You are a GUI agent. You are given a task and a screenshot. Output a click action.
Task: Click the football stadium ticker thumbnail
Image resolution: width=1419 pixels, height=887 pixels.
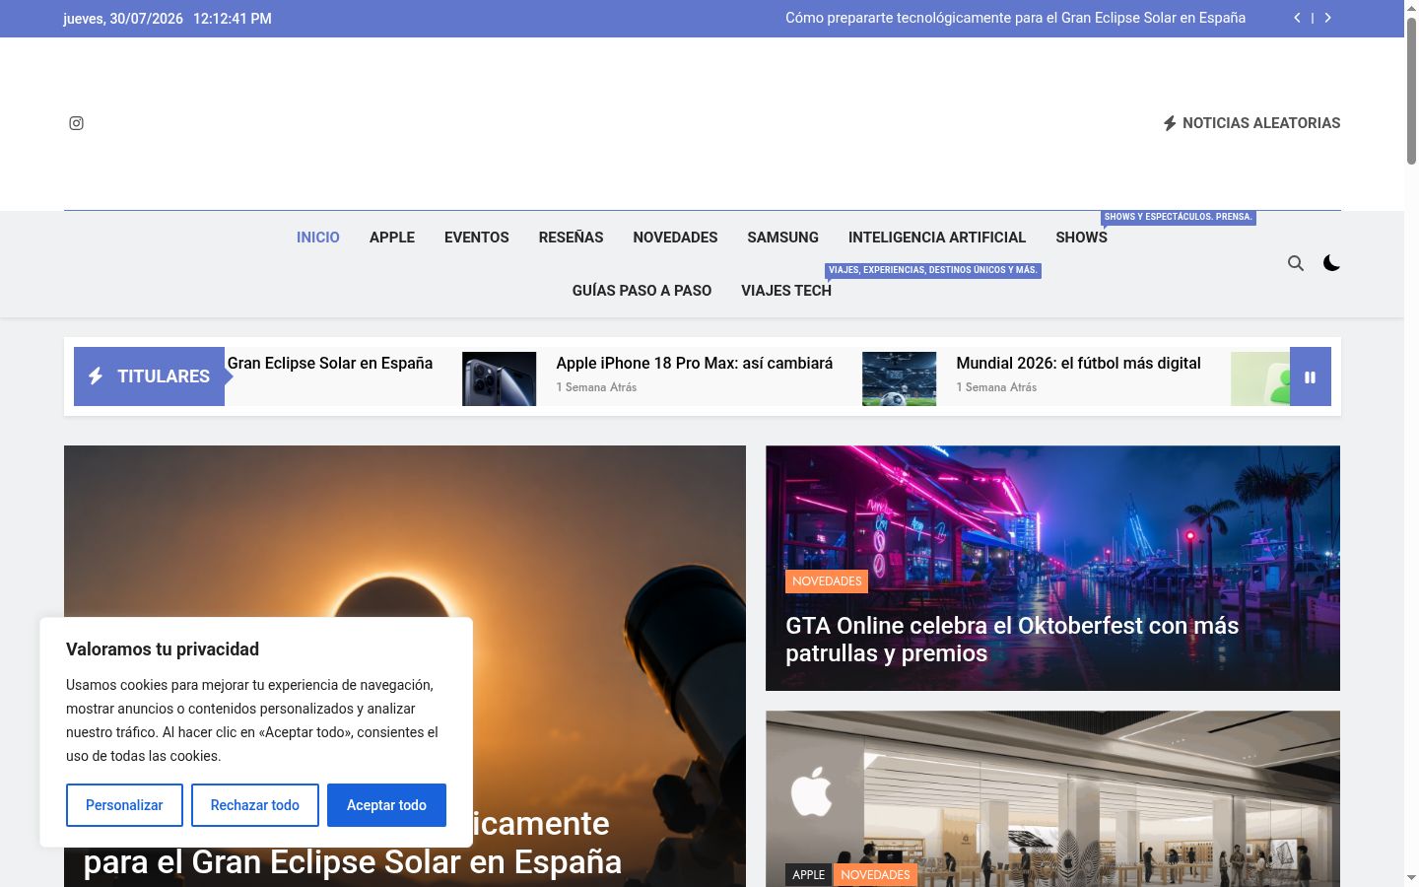click(x=900, y=378)
